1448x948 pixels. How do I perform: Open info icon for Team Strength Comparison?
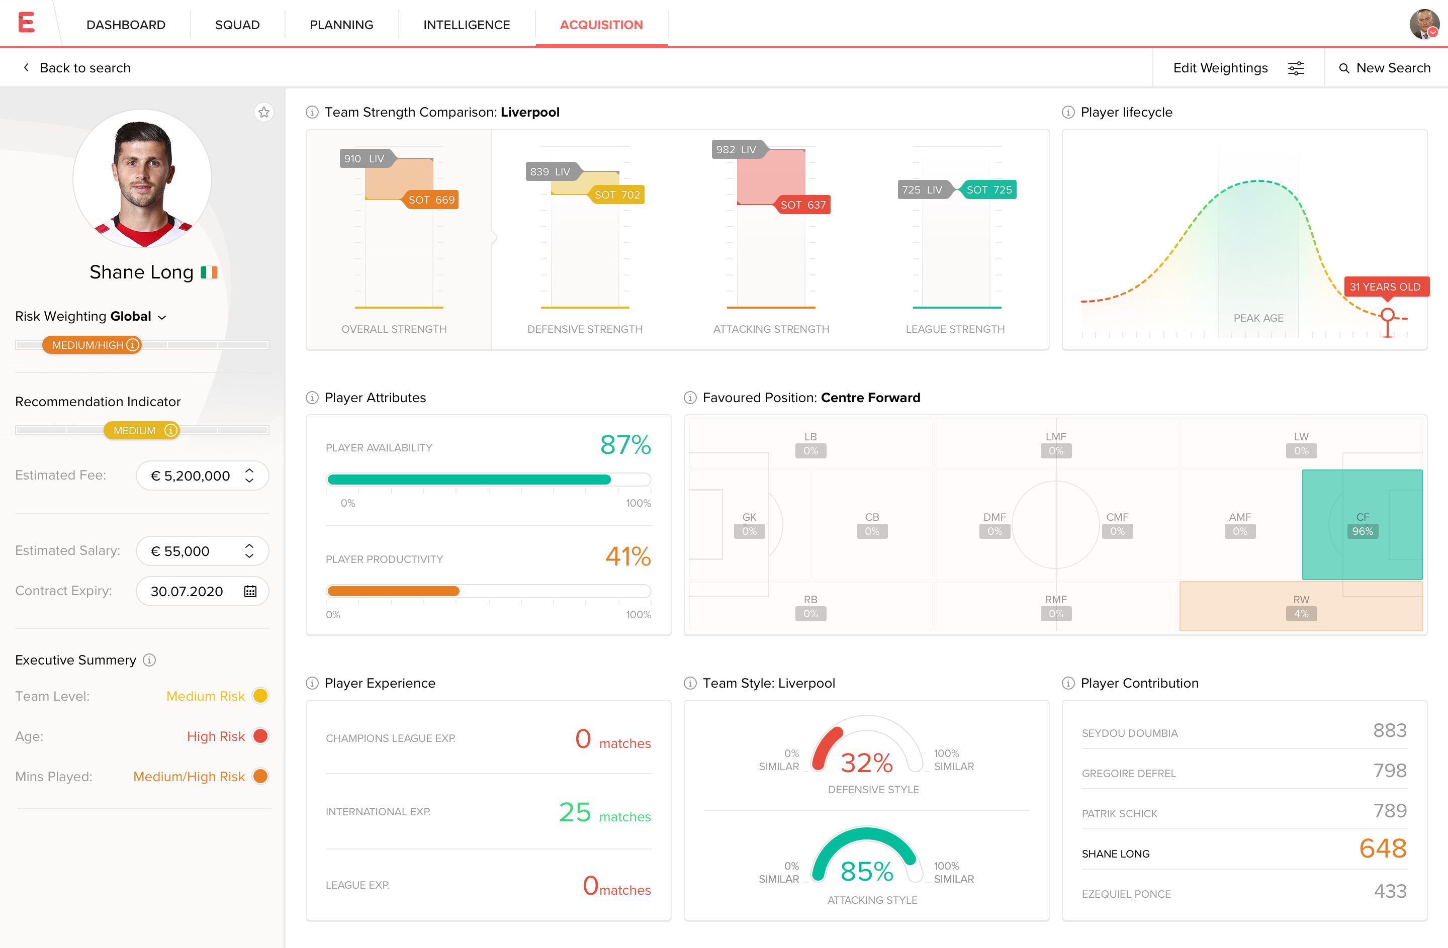[x=312, y=112]
